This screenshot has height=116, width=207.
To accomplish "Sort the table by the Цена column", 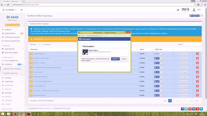I will coord(142,49).
